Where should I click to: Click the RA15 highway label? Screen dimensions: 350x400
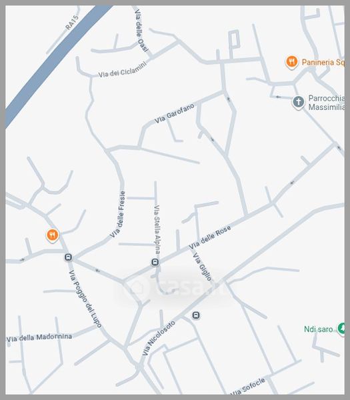(72, 23)
